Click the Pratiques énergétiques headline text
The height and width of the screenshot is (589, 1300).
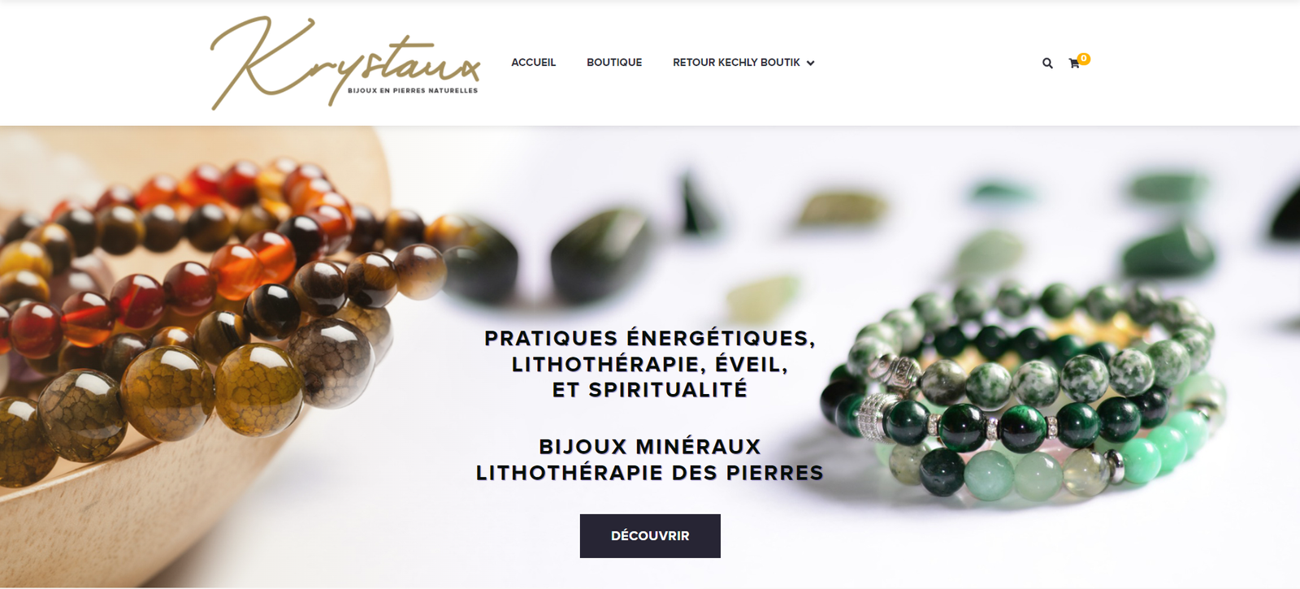coord(650,364)
